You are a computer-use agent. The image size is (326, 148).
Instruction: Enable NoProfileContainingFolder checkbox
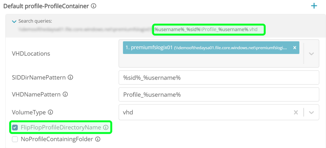coord(15,139)
